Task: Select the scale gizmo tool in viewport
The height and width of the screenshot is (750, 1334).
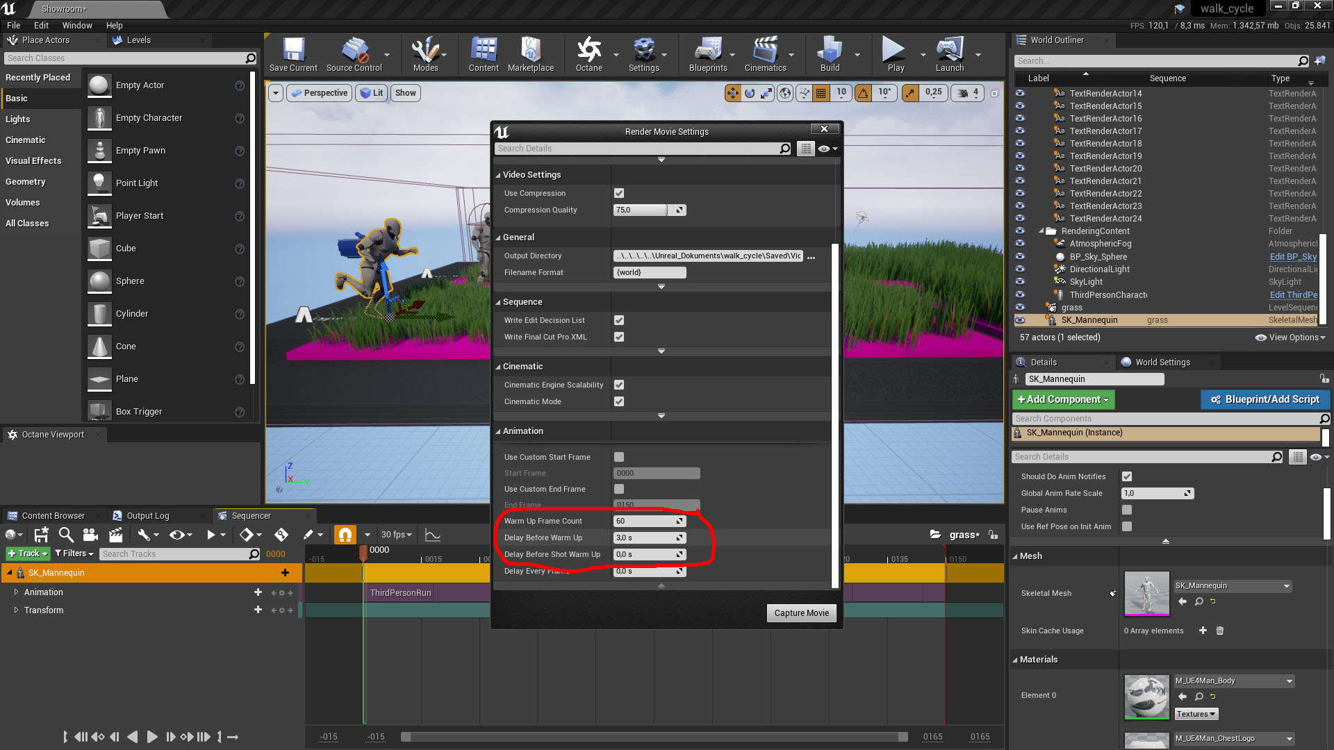Action: coord(766,93)
